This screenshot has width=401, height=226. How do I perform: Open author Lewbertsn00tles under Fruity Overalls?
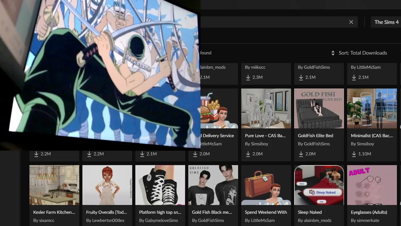(105, 220)
